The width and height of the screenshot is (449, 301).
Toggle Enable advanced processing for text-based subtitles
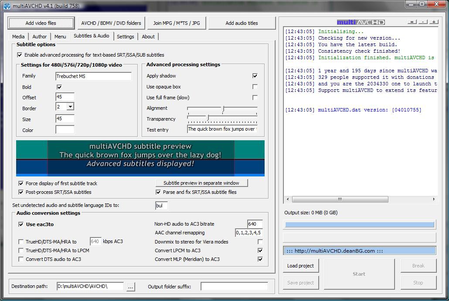point(20,55)
